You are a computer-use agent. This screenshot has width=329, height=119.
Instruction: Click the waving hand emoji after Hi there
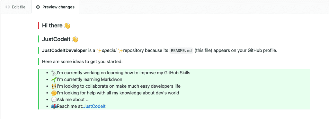click(x=67, y=26)
